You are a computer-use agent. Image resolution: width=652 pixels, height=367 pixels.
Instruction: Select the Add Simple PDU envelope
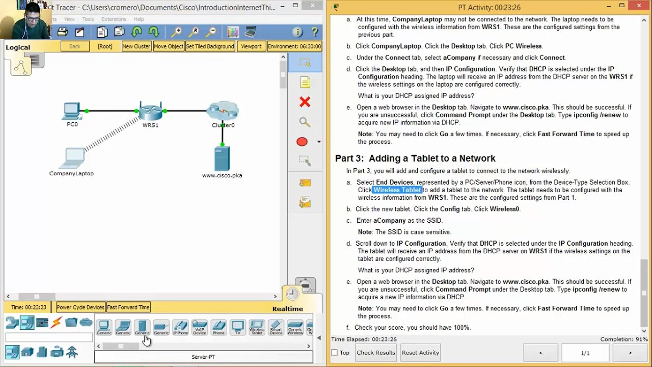click(x=305, y=182)
